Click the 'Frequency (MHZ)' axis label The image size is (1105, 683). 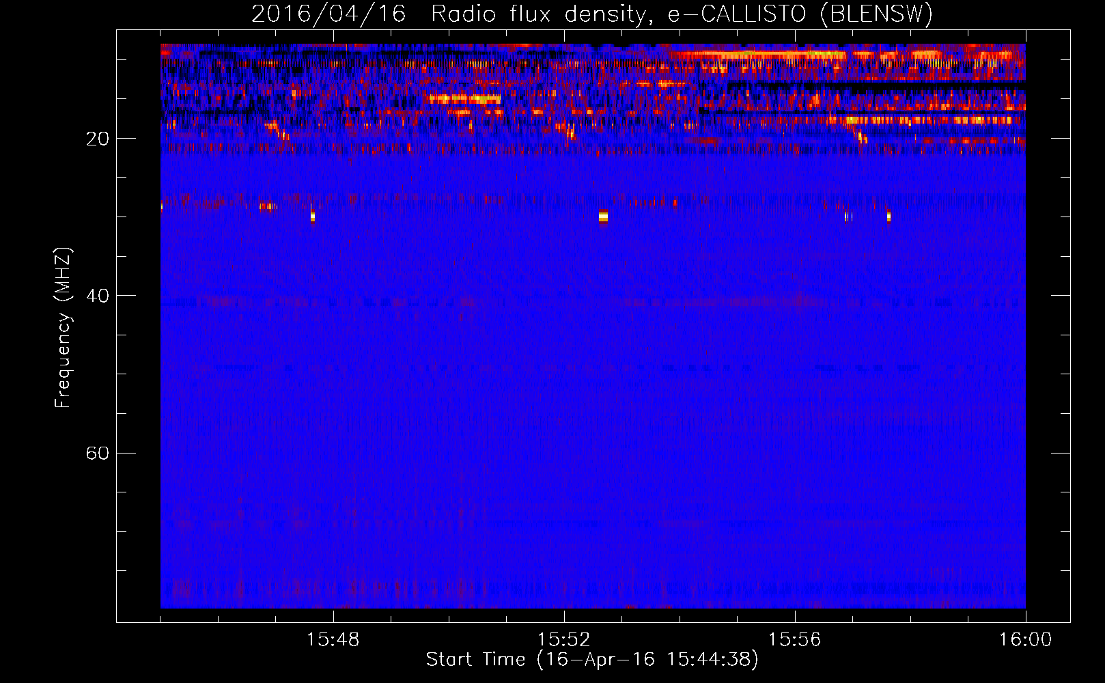(63, 328)
